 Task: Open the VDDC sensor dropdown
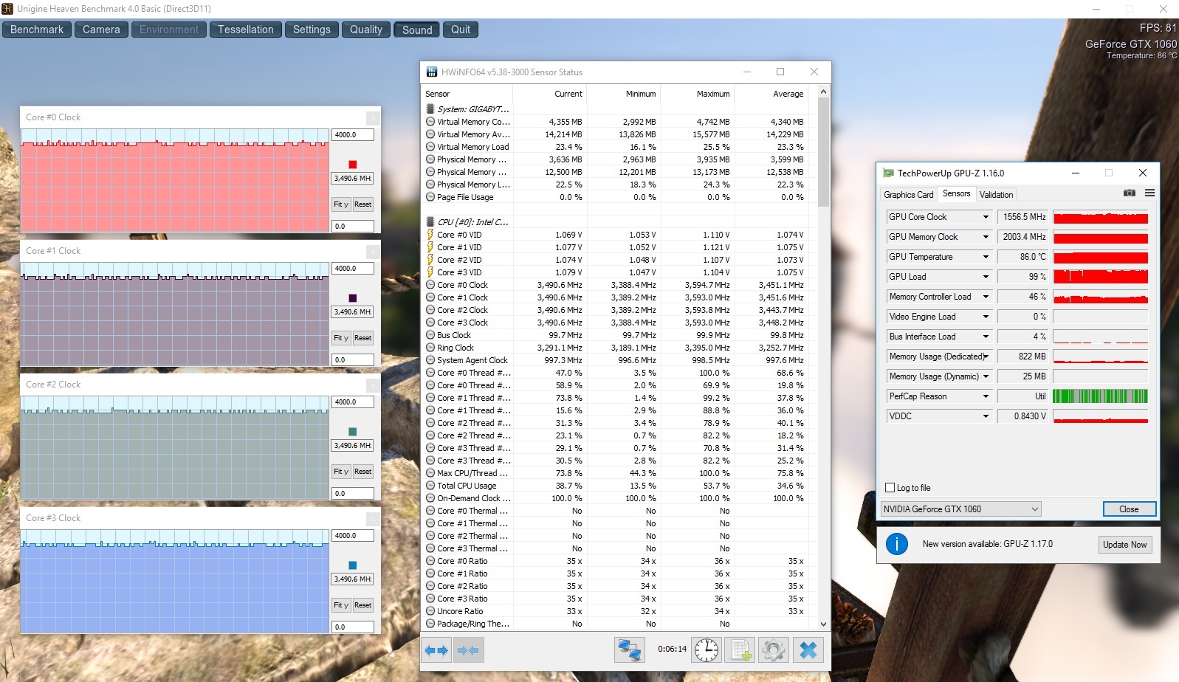[x=986, y=416]
